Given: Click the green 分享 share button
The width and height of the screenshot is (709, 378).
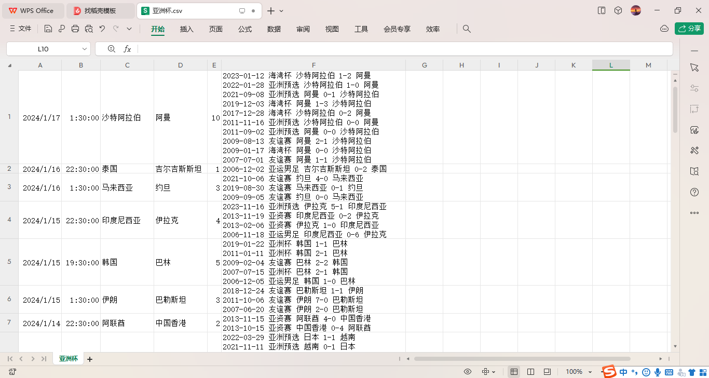Looking at the screenshot, I should pyautogui.click(x=689, y=29).
